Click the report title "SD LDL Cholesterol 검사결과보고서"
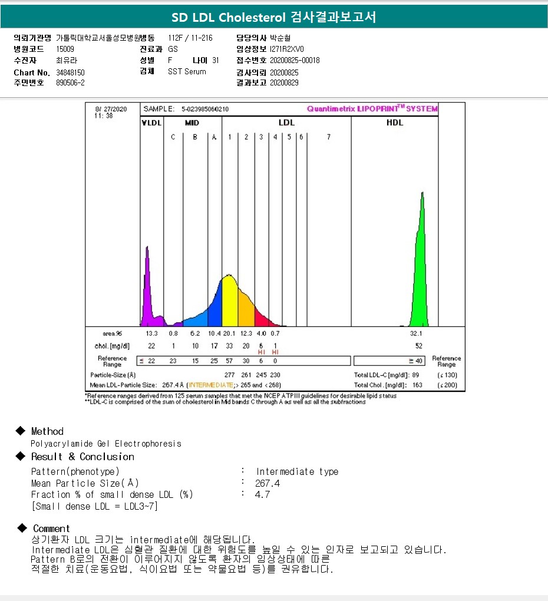 pos(273,17)
